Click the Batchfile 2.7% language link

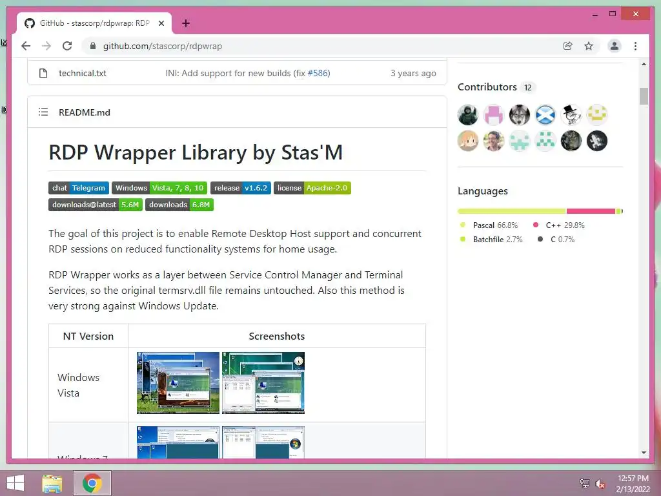491,240
